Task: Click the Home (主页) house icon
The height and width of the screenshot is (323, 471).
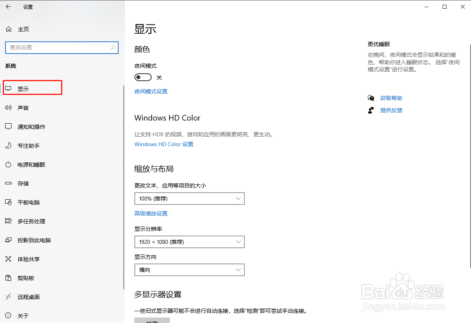Action: pos(8,29)
